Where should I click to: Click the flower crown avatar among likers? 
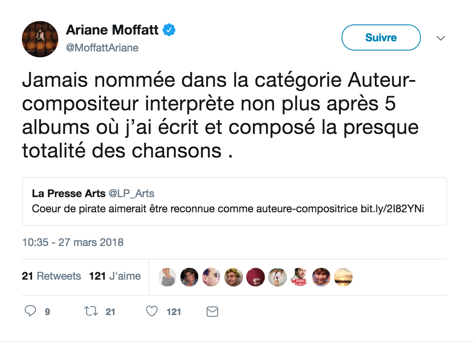(x=233, y=277)
